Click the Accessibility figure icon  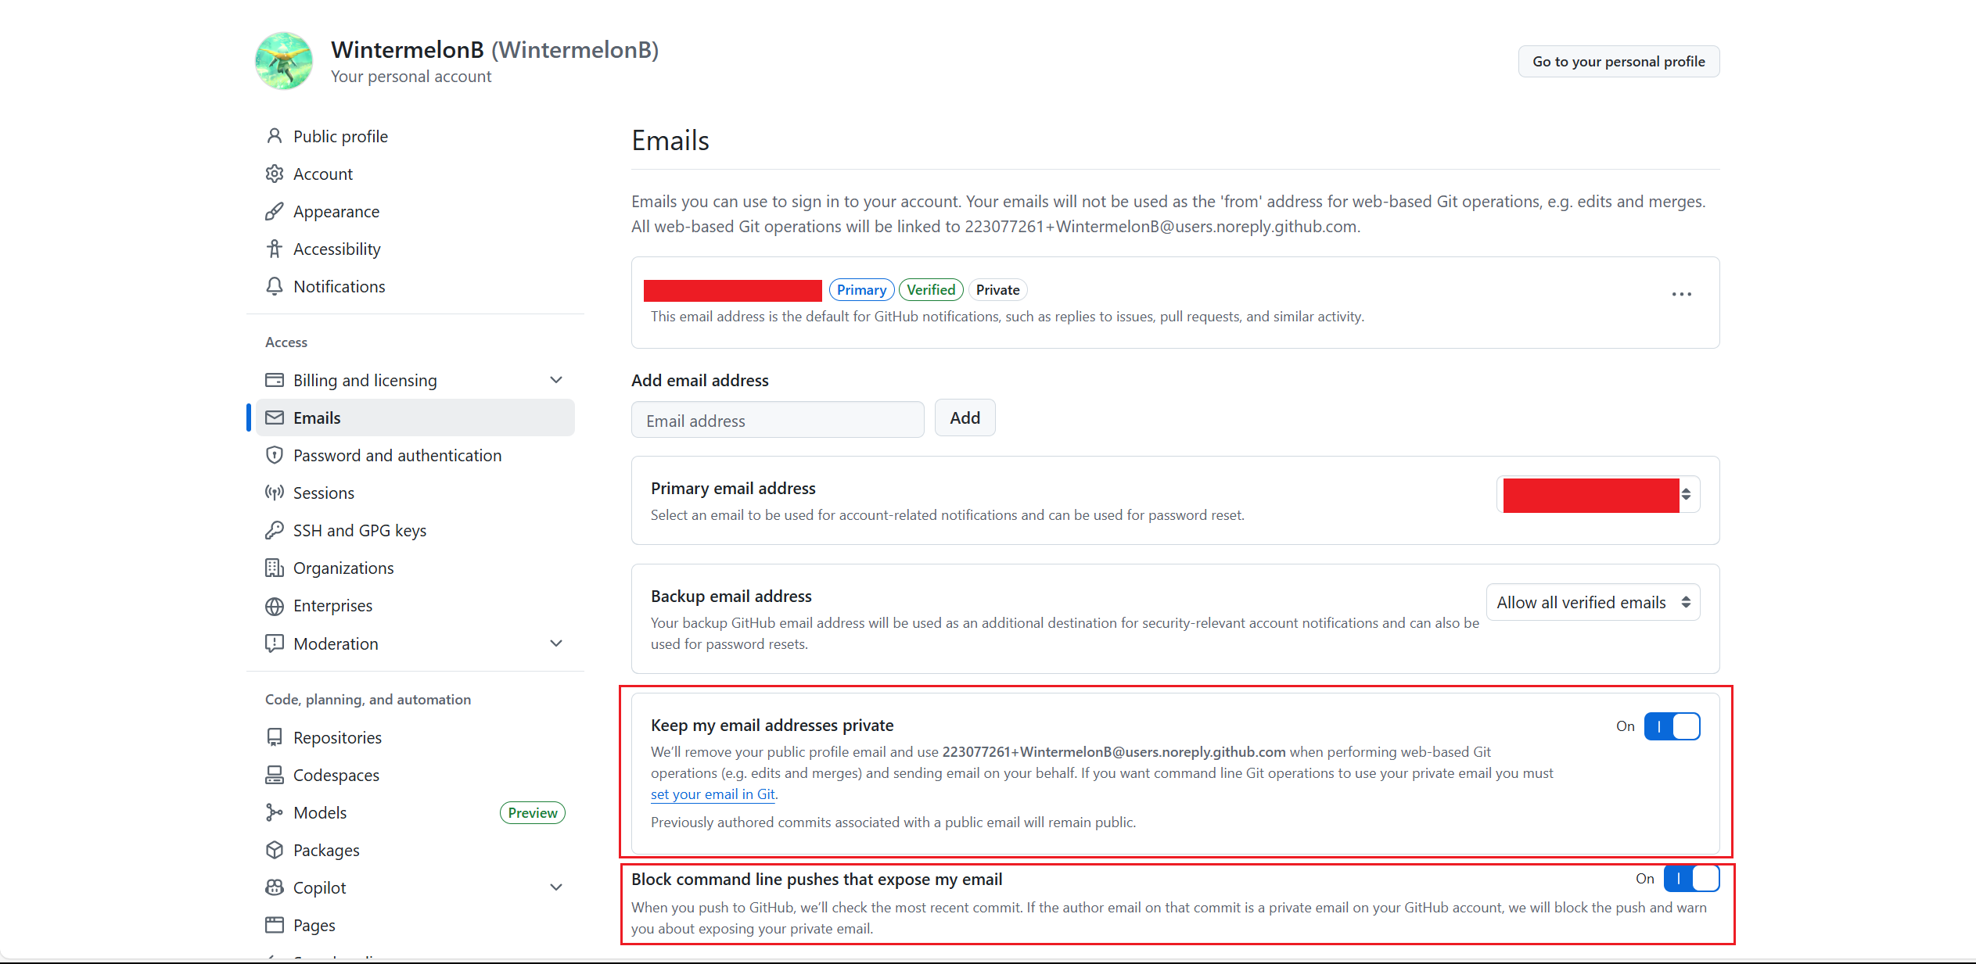click(274, 249)
